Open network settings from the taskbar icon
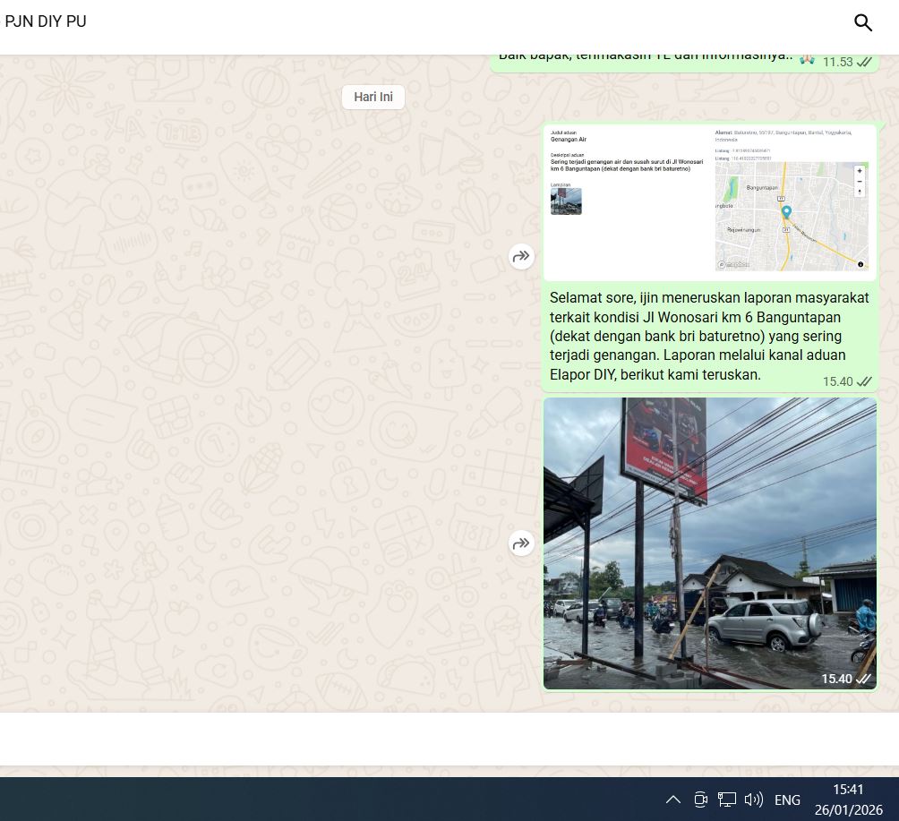 [x=726, y=800]
